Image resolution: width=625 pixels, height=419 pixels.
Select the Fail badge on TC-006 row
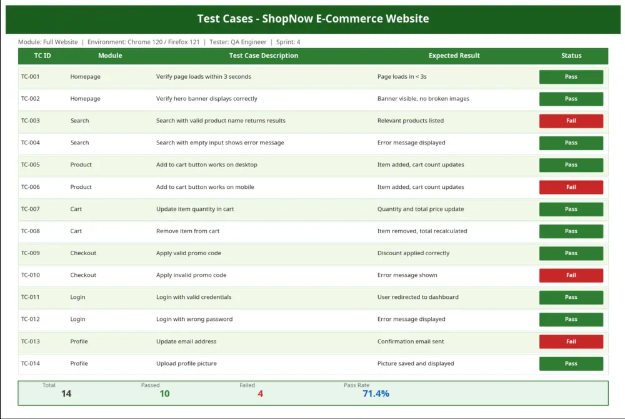point(571,187)
